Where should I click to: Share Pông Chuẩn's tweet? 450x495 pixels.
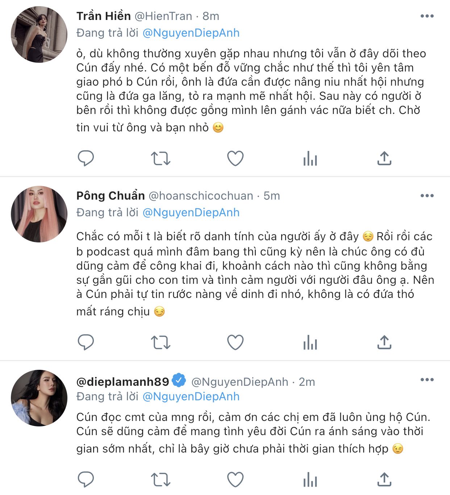(384, 342)
